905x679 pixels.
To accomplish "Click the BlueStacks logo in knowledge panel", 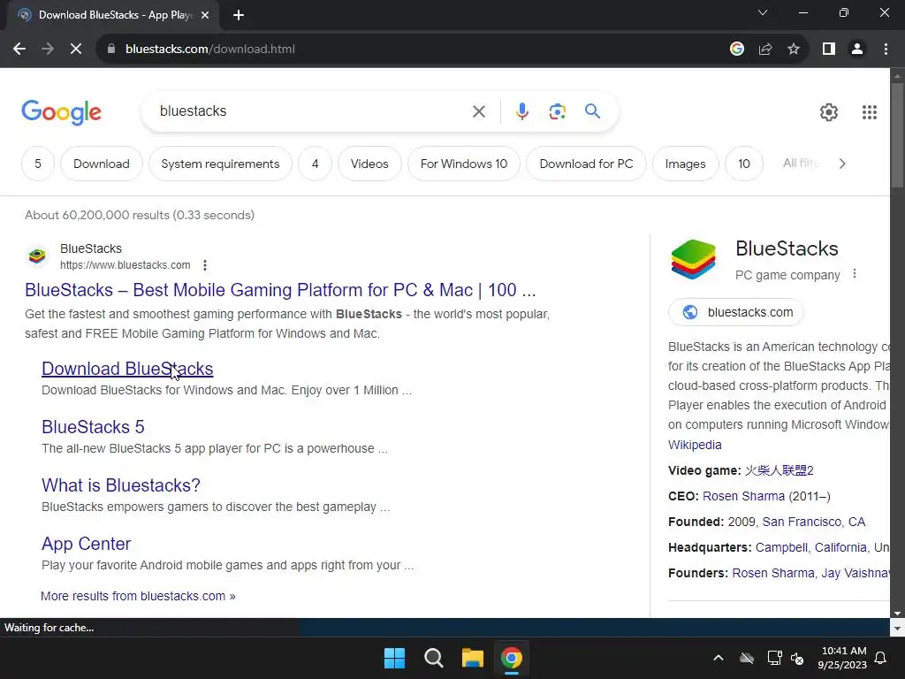I will coord(693,259).
